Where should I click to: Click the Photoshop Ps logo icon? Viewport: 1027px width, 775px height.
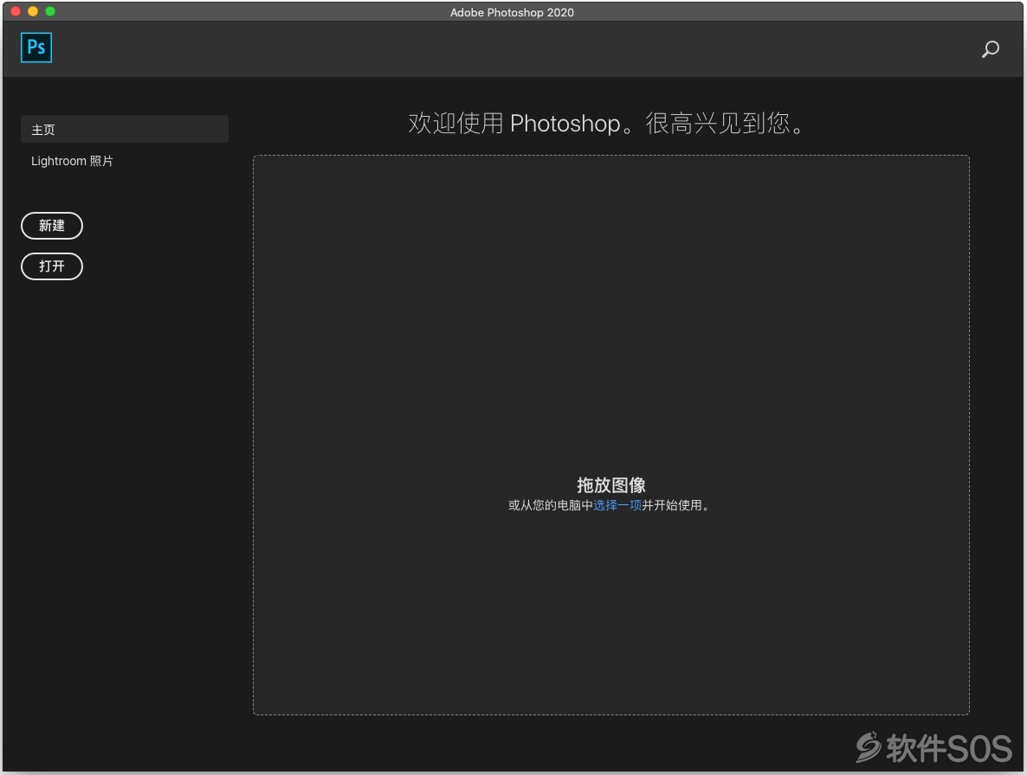click(36, 48)
